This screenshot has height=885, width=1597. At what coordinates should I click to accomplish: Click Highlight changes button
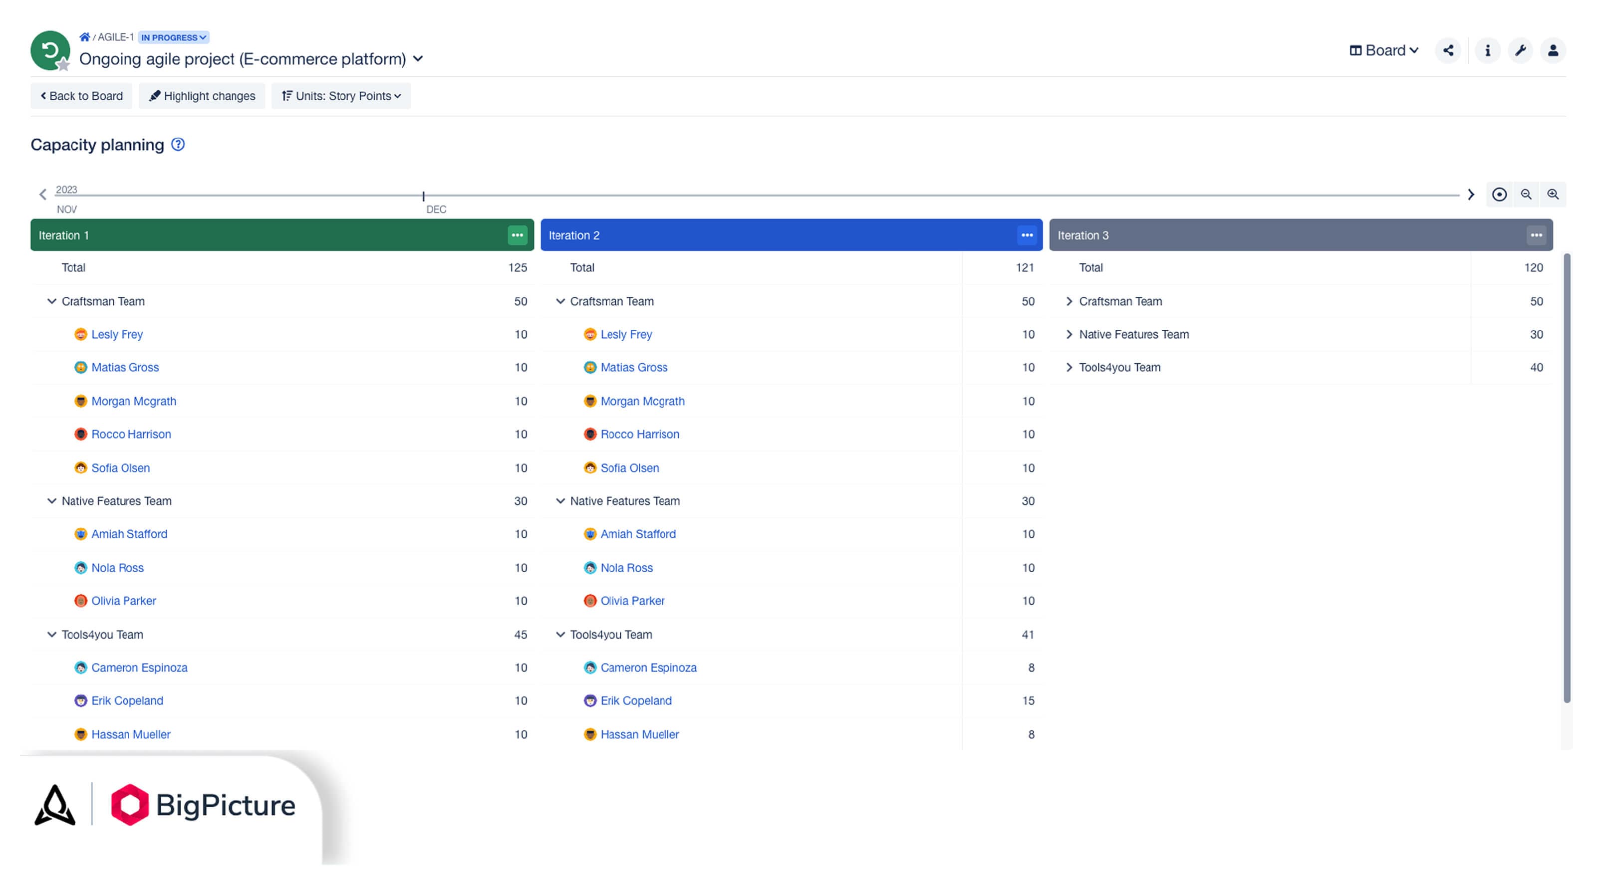tap(202, 96)
